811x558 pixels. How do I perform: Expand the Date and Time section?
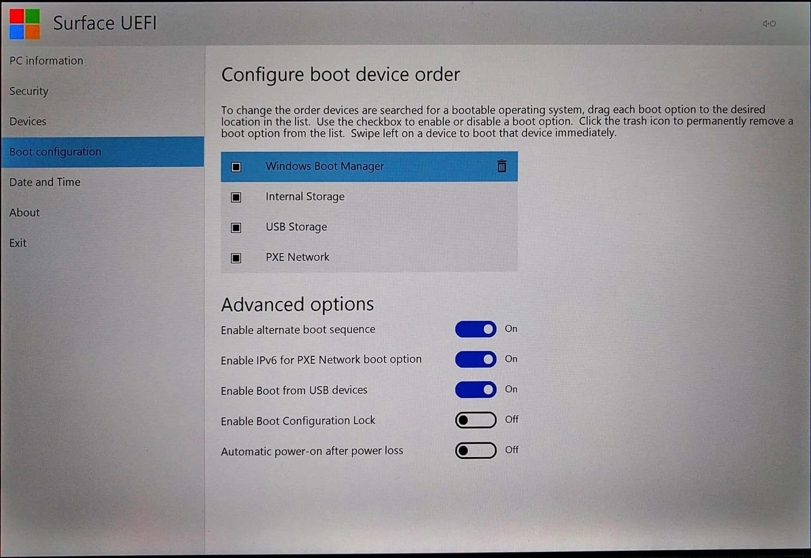[46, 181]
